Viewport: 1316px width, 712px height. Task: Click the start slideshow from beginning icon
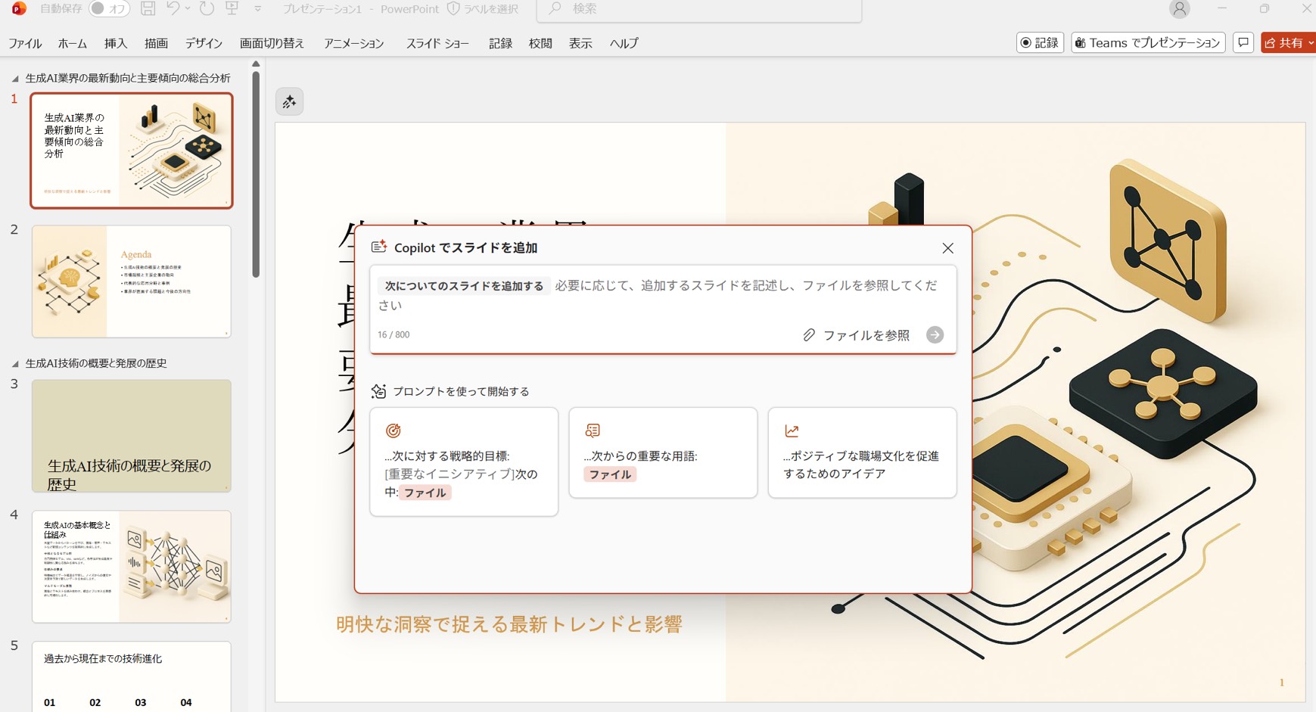[x=232, y=9]
